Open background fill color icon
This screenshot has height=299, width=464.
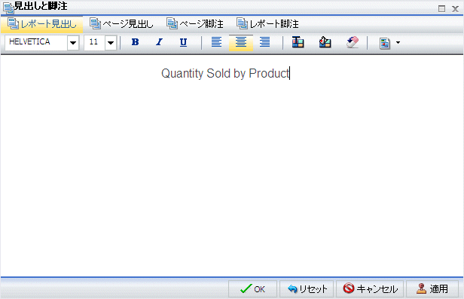click(325, 43)
